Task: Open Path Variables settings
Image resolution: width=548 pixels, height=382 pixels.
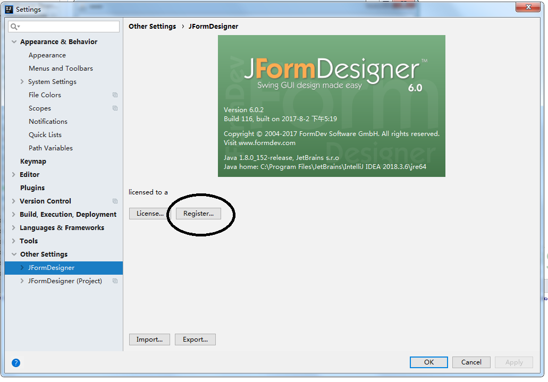Action: 50,148
